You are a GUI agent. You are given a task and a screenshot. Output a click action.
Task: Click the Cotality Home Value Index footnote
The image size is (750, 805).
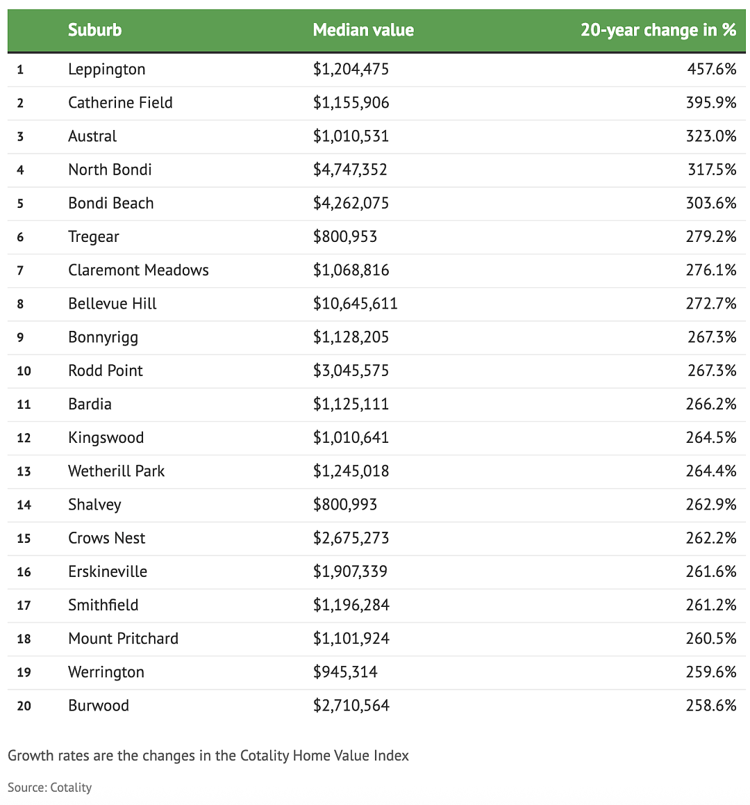tap(208, 756)
